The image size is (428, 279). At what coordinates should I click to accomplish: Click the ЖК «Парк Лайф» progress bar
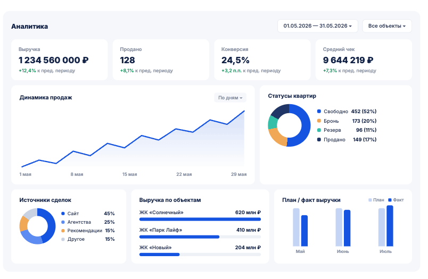pyautogui.click(x=200, y=237)
